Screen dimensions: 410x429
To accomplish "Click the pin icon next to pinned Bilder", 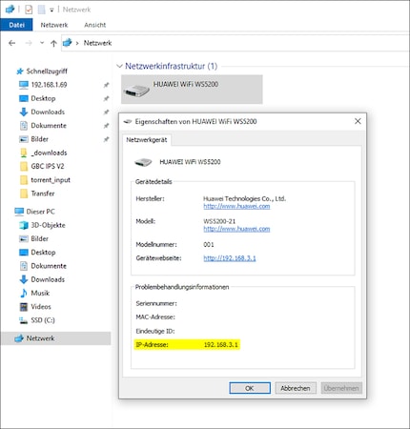I will [106, 139].
